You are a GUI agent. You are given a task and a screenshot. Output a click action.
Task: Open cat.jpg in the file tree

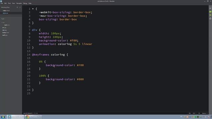[x=4, y=30]
